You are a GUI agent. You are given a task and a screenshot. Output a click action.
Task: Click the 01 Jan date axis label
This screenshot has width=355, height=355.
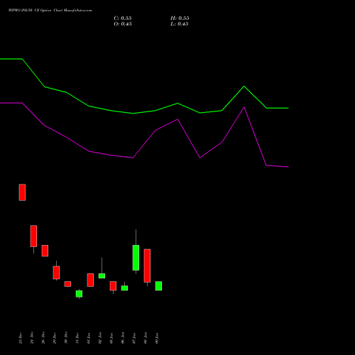point(89,338)
